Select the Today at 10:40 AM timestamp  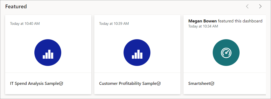25,23
